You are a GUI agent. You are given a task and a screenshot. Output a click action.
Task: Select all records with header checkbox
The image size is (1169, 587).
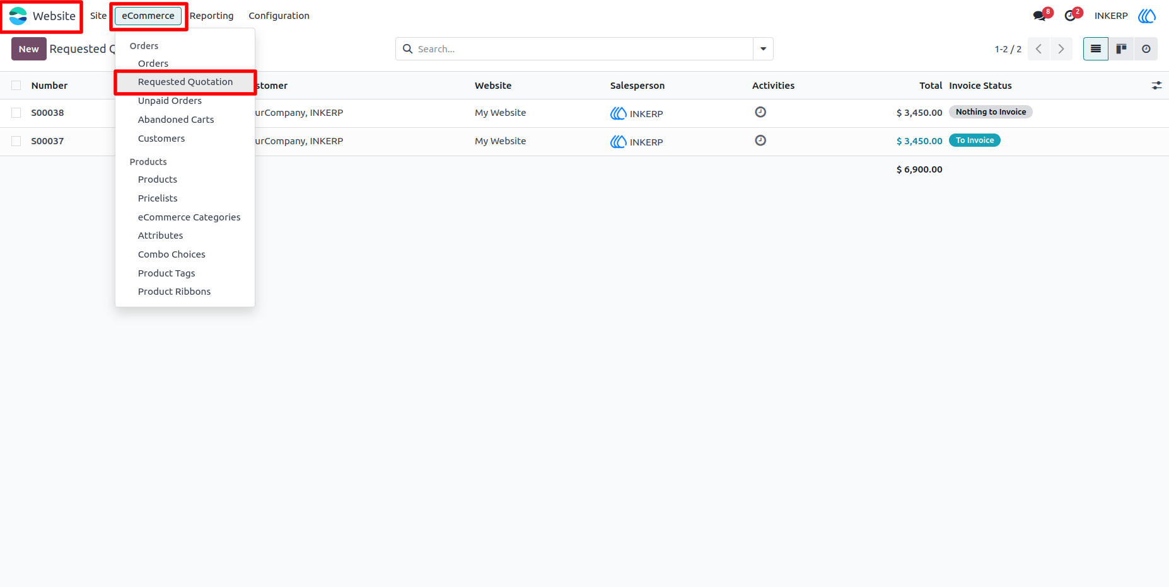[x=16, y=86]
